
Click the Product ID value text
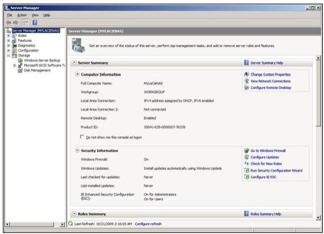pos(165,127)
